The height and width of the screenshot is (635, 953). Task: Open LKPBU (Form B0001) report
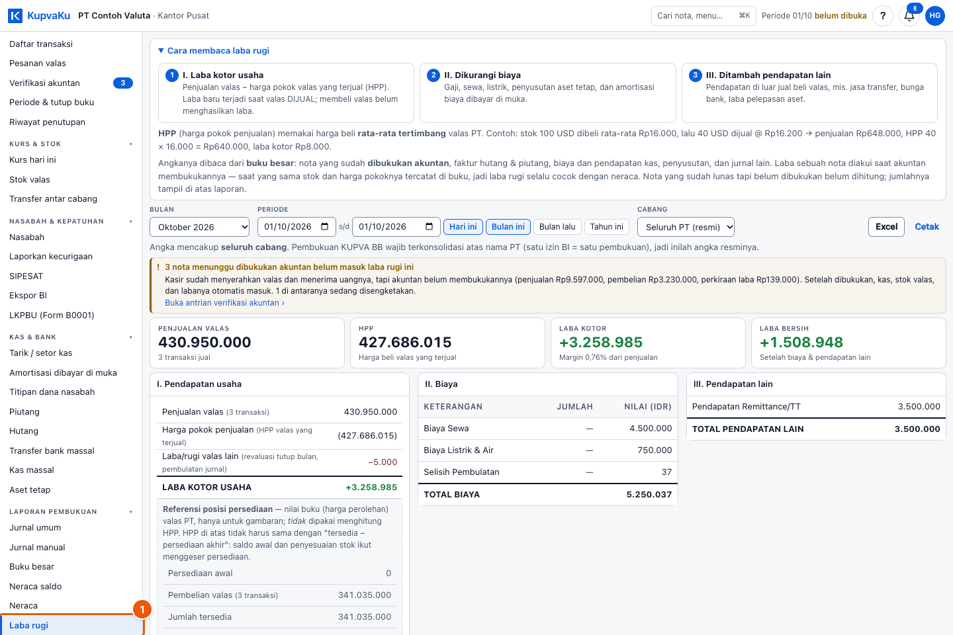(71, 315)
